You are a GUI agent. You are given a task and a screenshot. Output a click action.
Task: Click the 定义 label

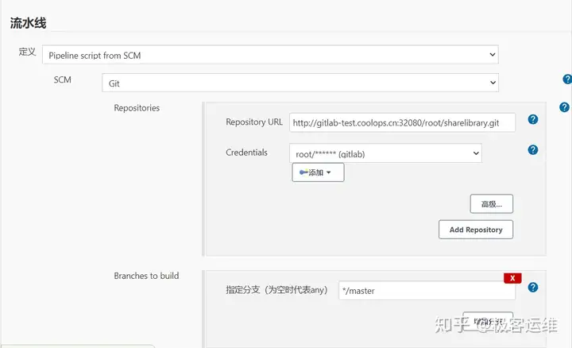(x=27, y=52)
